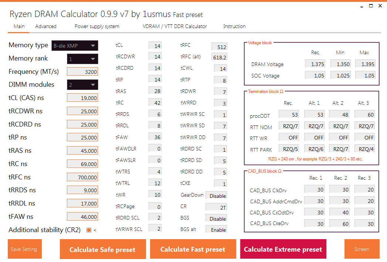Switch to the Main tab
Image resolution: width=387 pixels, height=262 pixels.
coord(19,26)
